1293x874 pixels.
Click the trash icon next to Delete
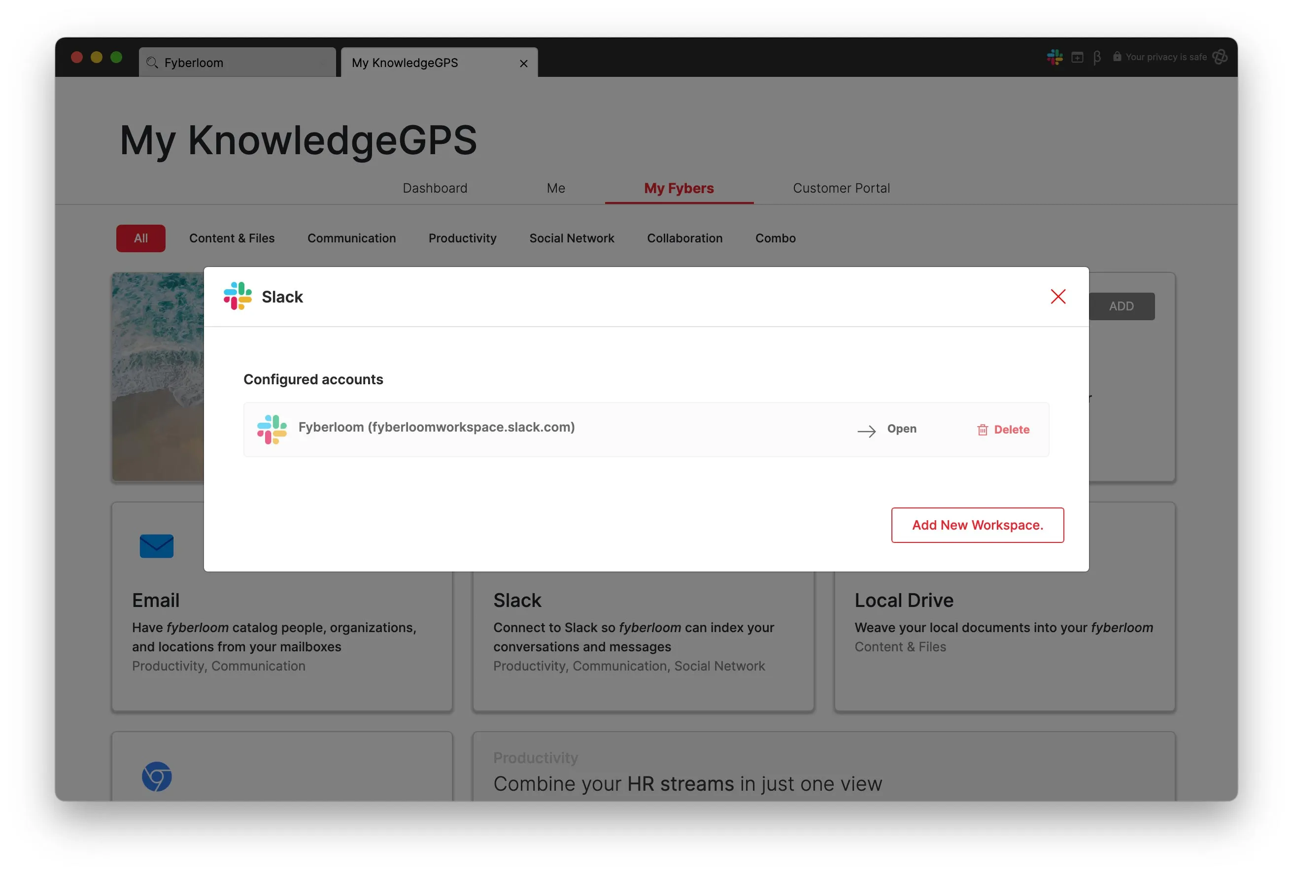pos(982,430)
